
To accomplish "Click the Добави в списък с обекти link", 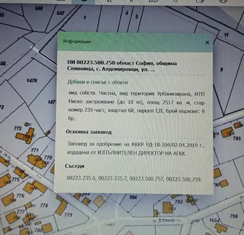I will click(98, 82).
